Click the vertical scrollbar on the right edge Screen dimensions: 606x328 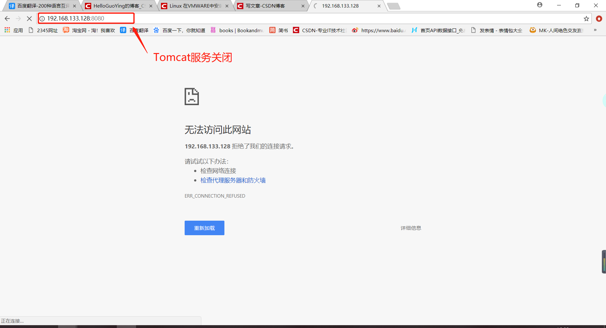(603, 262)
